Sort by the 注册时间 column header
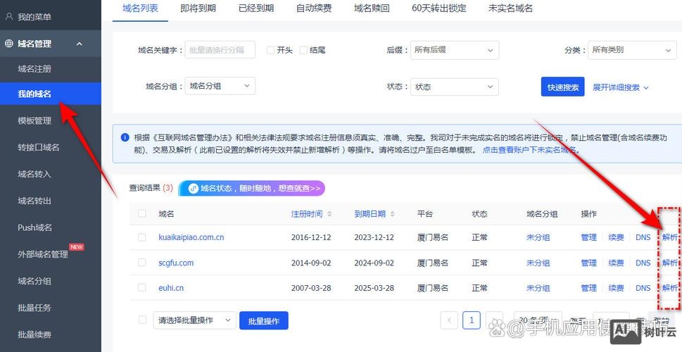Image resolution: width=682 pixels, height=352 pixels. (x=307, y=214)
